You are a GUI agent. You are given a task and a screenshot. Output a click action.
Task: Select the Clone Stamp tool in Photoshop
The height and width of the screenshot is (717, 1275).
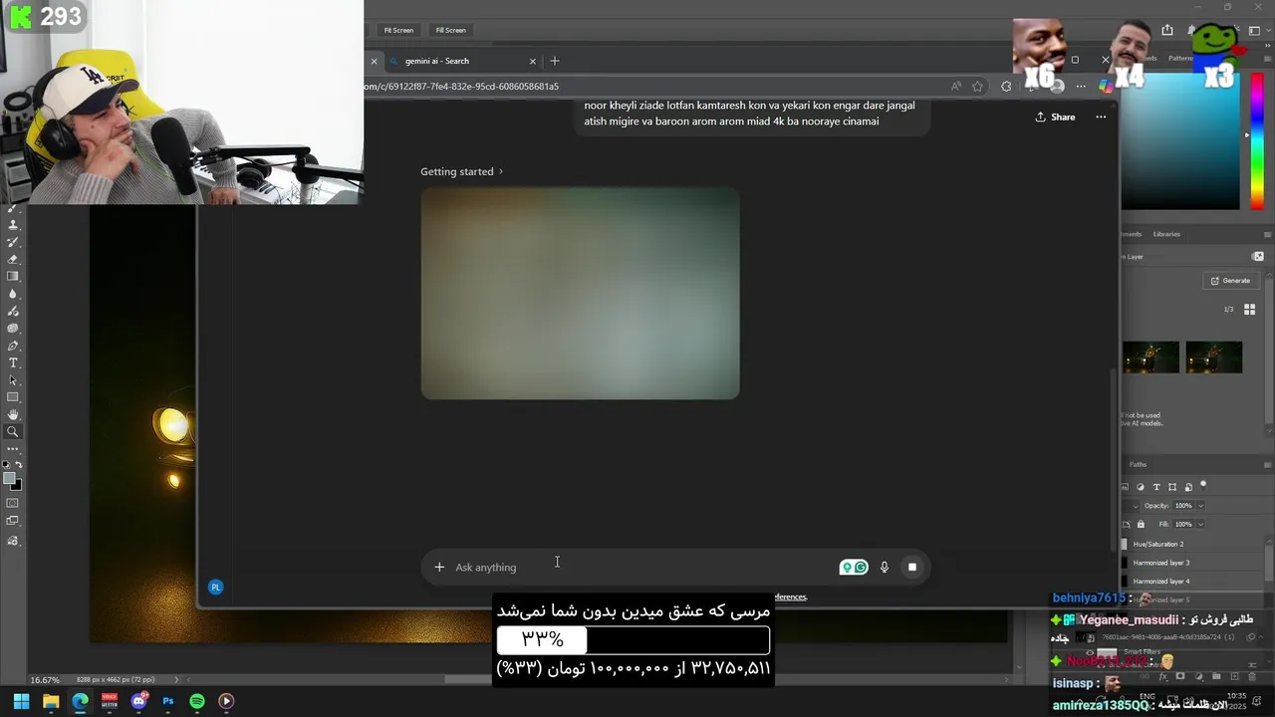point(13,225)
